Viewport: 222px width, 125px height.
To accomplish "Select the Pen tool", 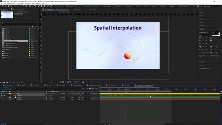I will click(33, 6).
